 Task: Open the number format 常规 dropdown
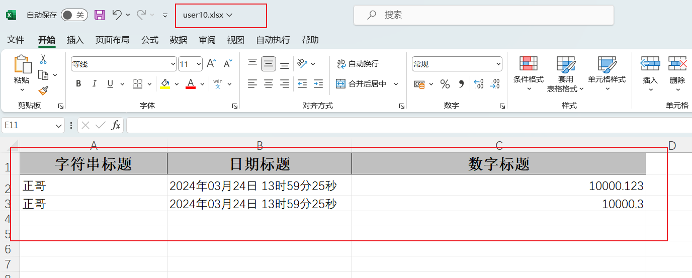498,64
